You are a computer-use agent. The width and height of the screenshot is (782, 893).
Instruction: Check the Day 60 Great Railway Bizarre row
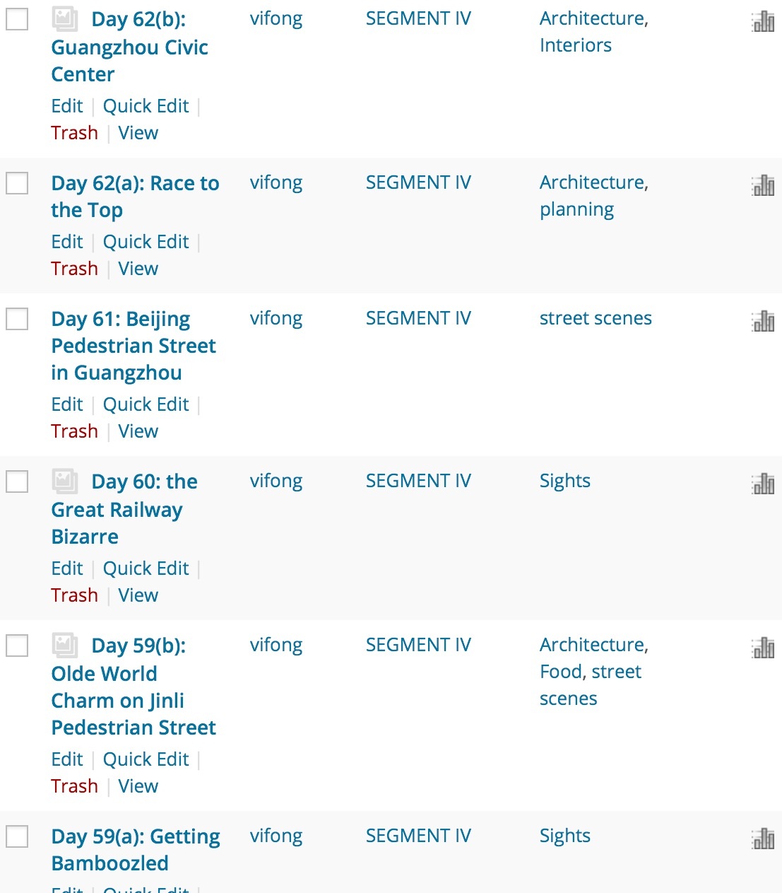click(x=17, y=481)
